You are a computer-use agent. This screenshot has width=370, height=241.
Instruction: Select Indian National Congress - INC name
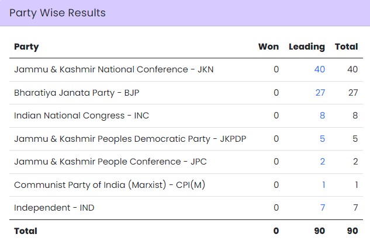click(x=81, y=116)
